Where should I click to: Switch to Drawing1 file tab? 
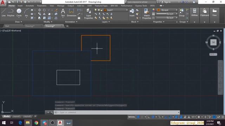[x=30, y=26]
